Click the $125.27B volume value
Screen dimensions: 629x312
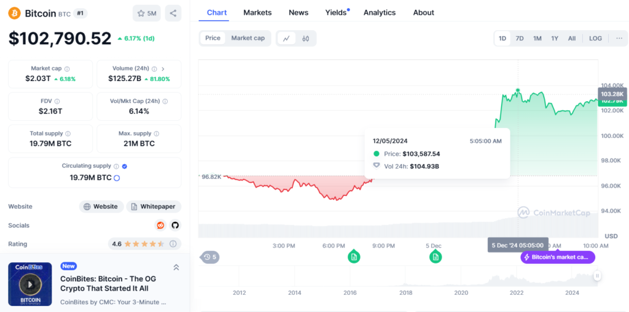tap(125, 78)
